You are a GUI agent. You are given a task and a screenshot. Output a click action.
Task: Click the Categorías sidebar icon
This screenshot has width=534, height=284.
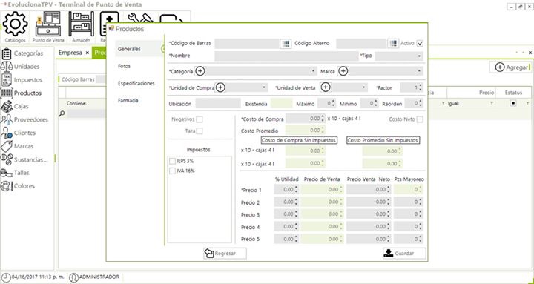[7, 53]
